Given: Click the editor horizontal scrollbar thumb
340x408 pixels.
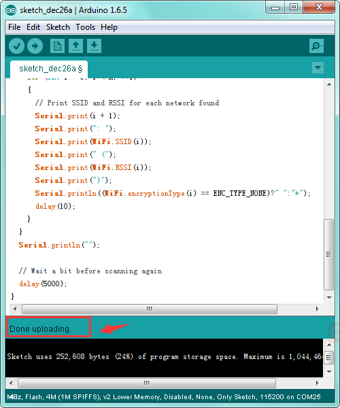Looking at the screenshot, I should pos(150,309).
